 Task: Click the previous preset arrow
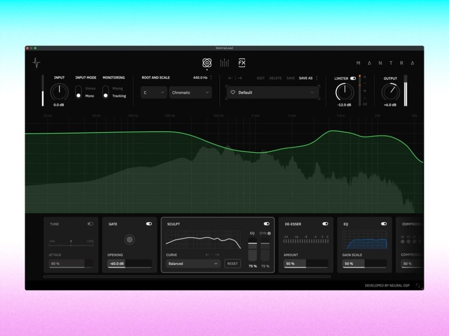[x=229, y=78]
